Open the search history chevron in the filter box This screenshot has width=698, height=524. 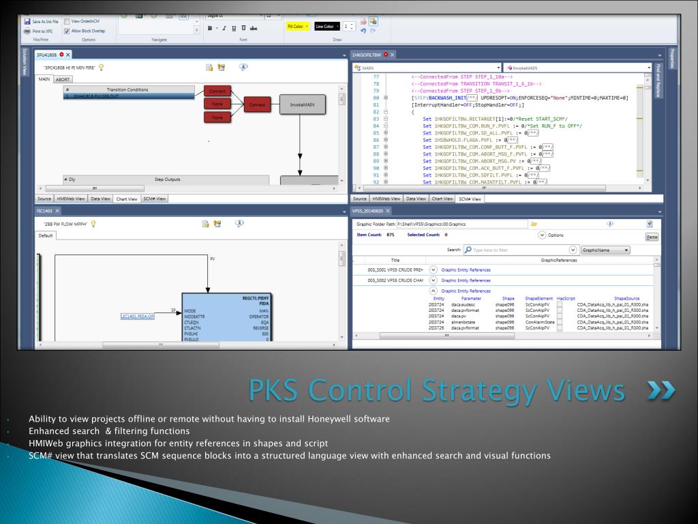coord(573,250)
